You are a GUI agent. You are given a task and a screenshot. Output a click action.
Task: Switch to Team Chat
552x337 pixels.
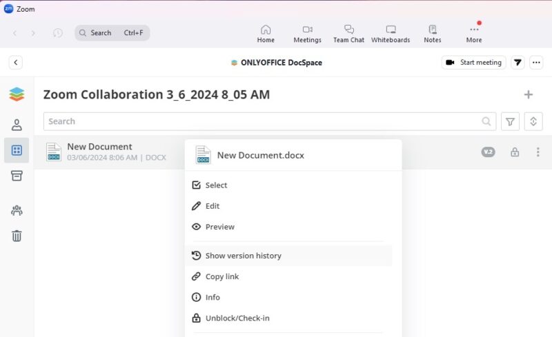tap(348, 34)
